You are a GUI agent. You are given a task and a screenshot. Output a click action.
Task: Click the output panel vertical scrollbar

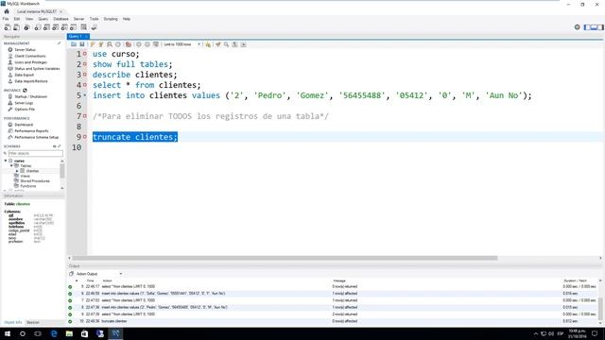coord(600,309)
